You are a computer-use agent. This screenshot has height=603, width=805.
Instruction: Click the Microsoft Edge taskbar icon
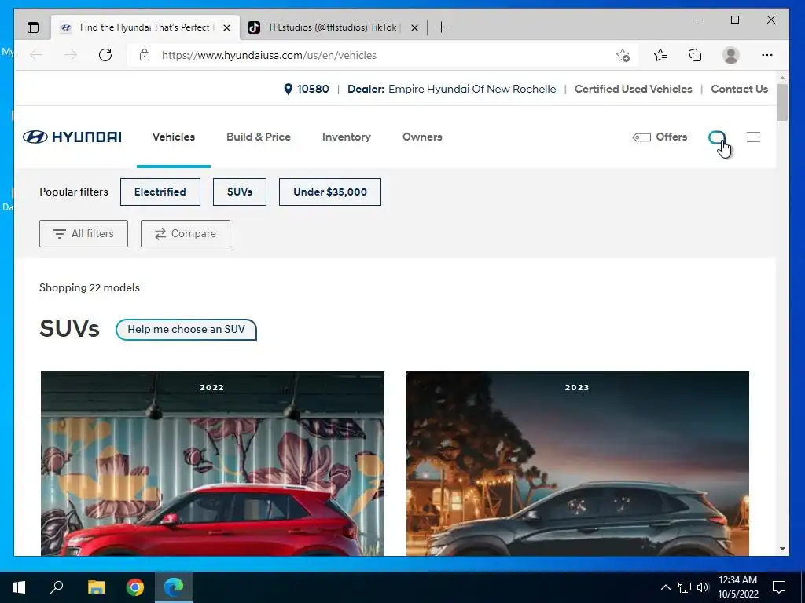click(174, 587)
